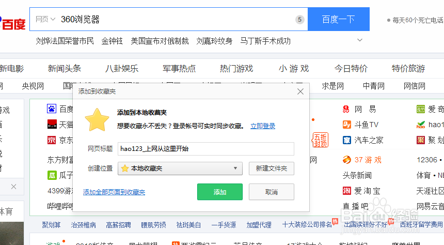
Task: Click the Douyu TV (斗鱼TV) icon
Action: pos(347,125)
